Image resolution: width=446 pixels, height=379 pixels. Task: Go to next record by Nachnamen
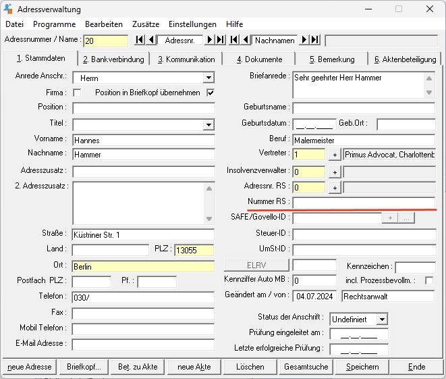tap(304, 40)
